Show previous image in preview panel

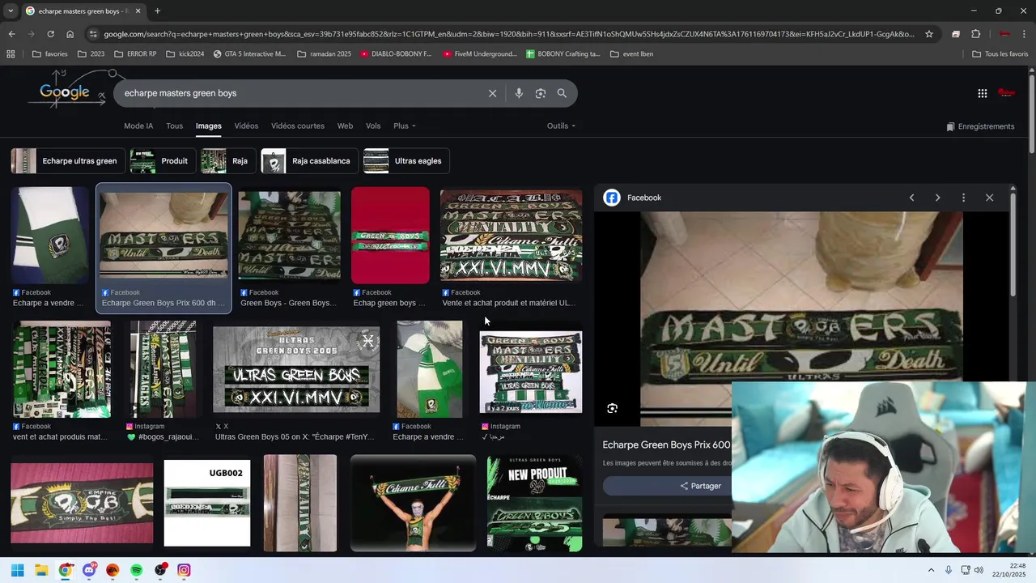coord(911,198)
